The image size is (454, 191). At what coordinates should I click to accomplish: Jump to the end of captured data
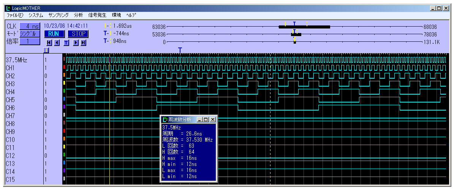[83, 43]
